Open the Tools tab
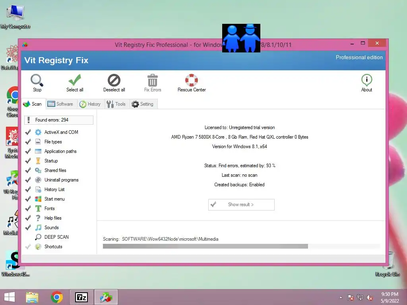The height and width of the screenshot is (305, 407). (x=116, y=104)
